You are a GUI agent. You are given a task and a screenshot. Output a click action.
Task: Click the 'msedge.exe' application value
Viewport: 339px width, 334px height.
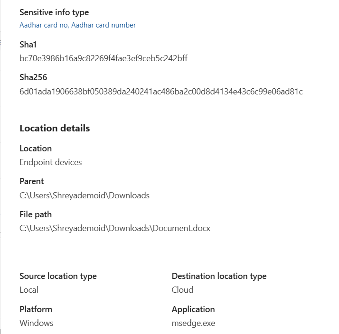click(x=193, y=323)
